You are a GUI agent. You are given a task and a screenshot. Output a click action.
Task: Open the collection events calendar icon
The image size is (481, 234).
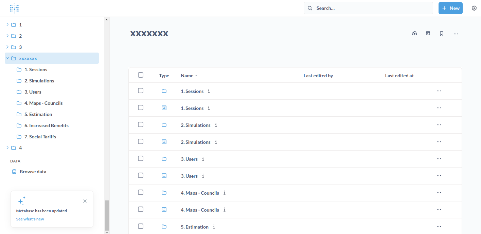428,33
